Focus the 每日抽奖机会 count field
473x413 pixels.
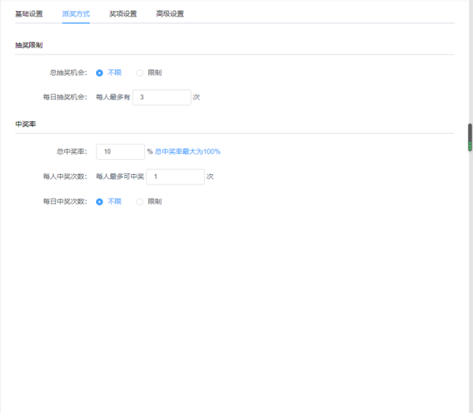pyautogui.click(x=162, y=98)
